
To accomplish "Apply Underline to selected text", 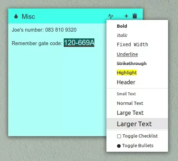I will [x=137, y=54].
